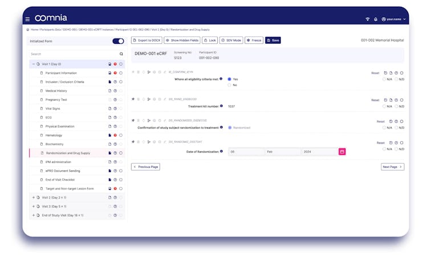Select Randomization and Drug Supply form
This screenshot has width=423, height=256.
click(68, 153)
